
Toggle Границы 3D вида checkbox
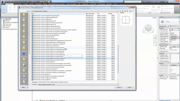point(170,62)
